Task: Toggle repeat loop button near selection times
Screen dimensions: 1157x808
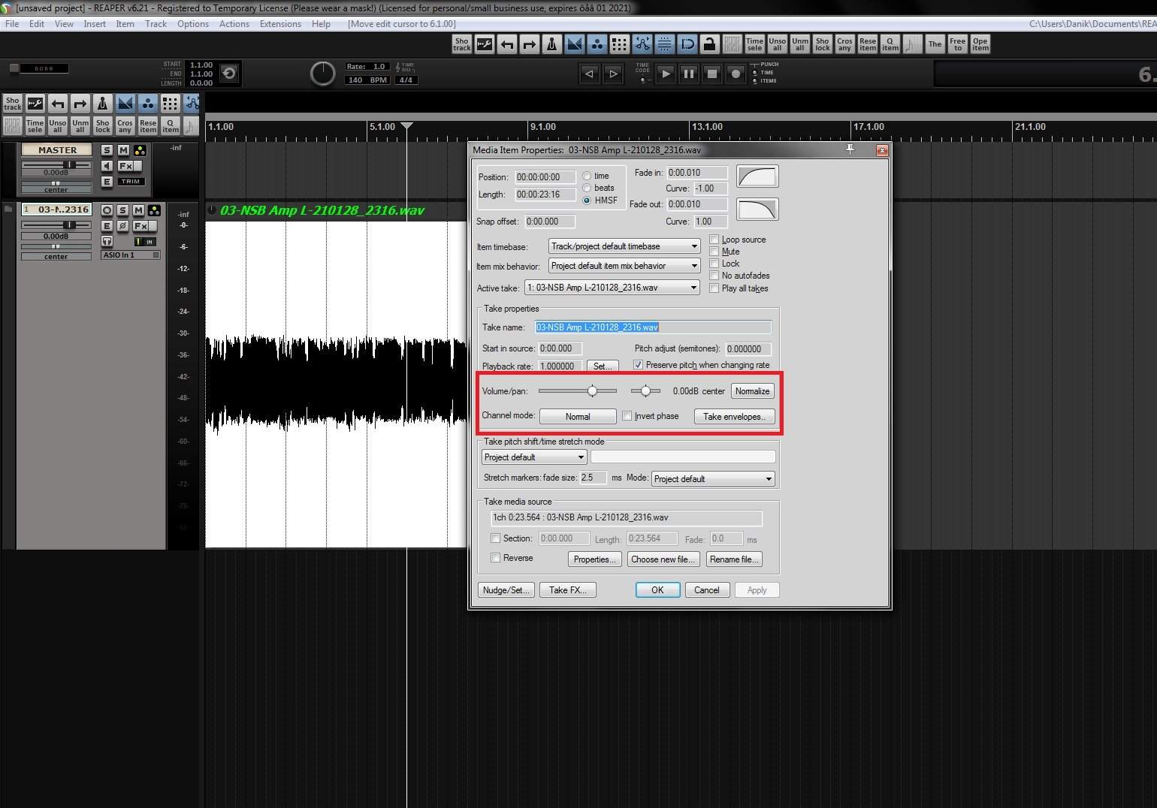Action: point(230,74)
